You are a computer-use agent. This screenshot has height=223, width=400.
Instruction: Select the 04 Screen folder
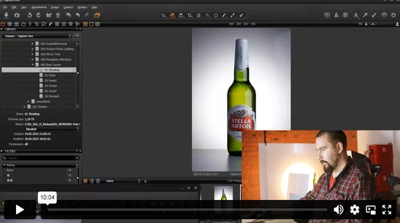(x=50, y=86)
